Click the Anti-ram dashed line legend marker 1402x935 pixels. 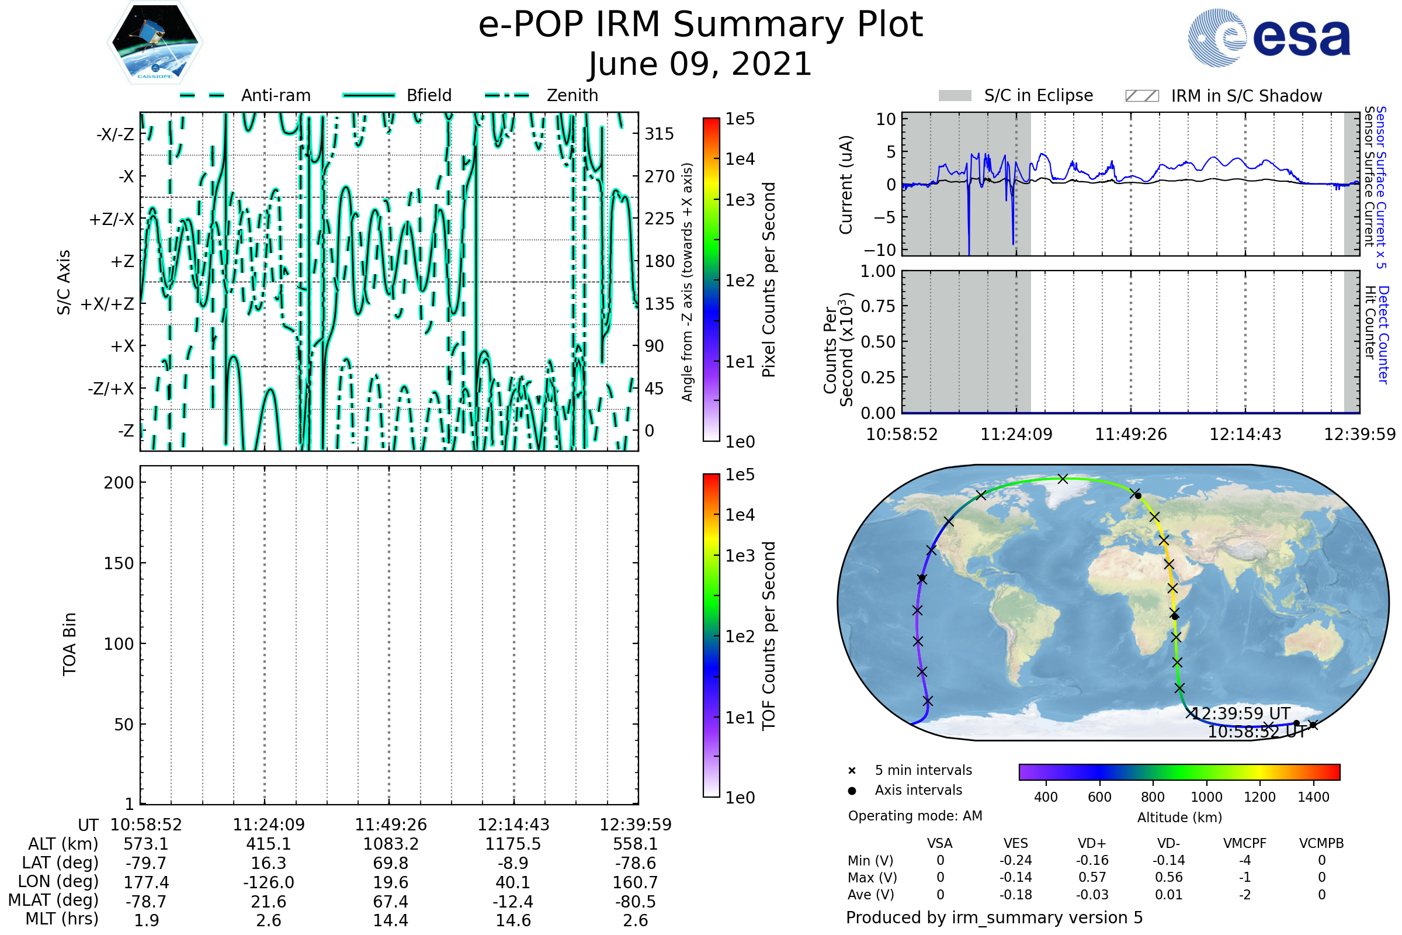[202, 95]
